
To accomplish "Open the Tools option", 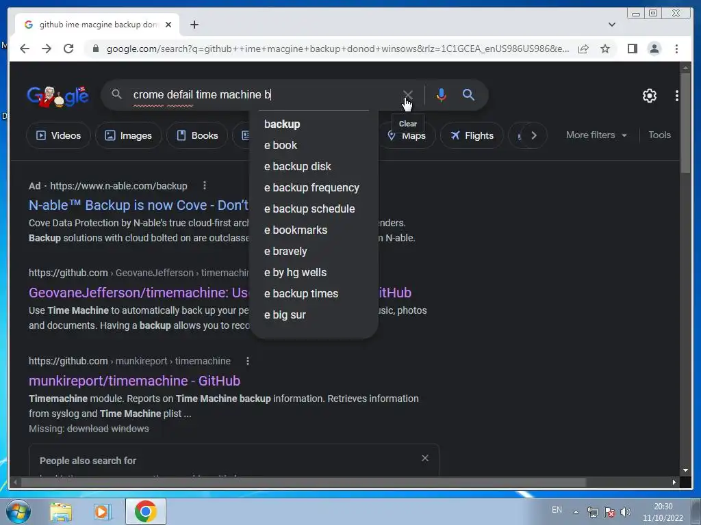I will pos(659,135).
